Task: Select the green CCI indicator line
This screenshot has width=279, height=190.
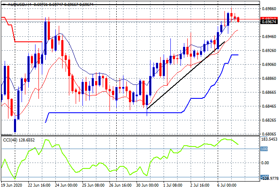Action: (x=120, y=159)
